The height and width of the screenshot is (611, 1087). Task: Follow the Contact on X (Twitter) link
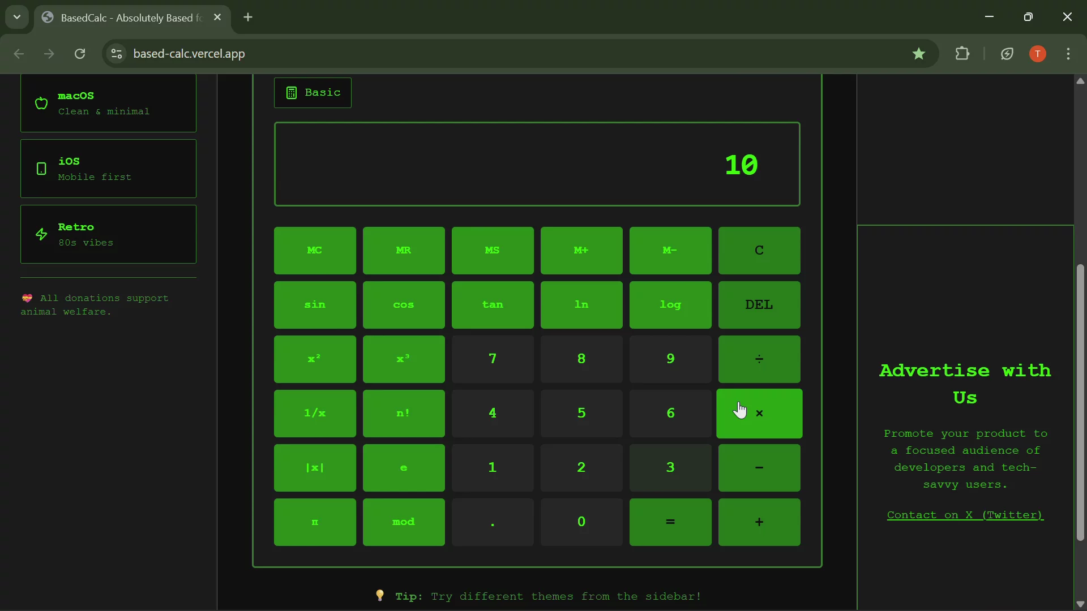[x=965, y=515]
